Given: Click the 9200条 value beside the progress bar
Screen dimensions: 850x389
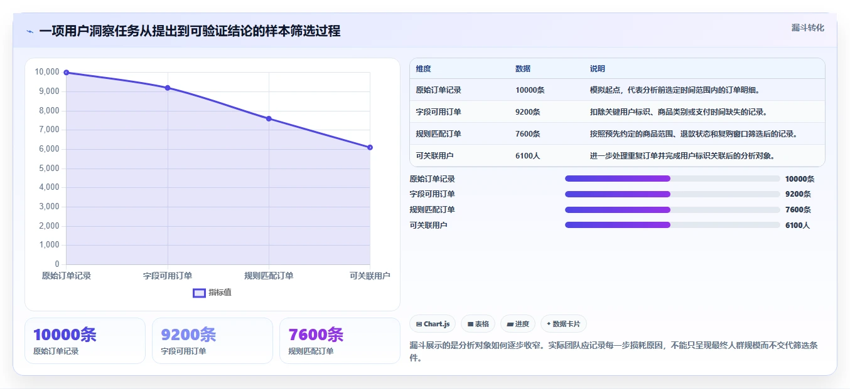Looking at the screenshot, I should pyautogui.click(x=798, y=194).
